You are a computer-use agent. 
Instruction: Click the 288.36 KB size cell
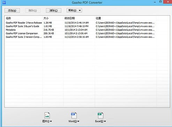tap(49, 33)
